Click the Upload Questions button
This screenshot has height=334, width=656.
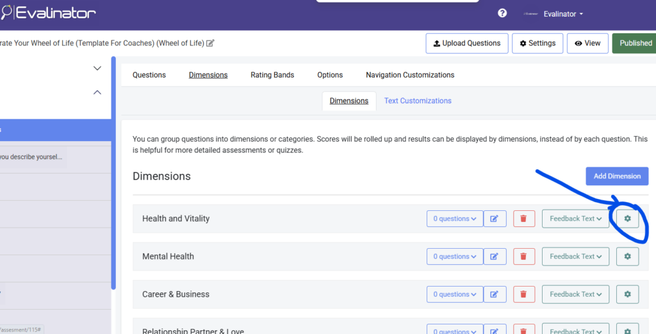[x=466, y=44]
